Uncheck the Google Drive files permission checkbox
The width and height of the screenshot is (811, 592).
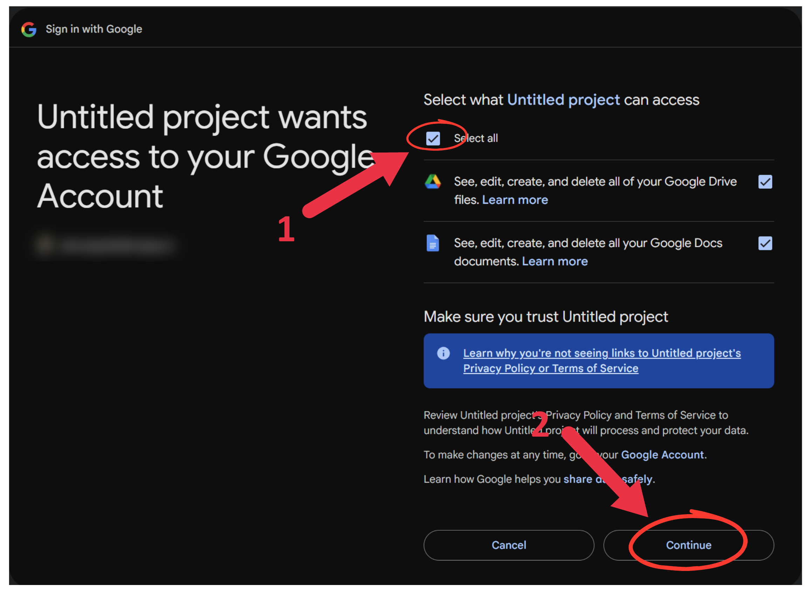click(765, 182)
